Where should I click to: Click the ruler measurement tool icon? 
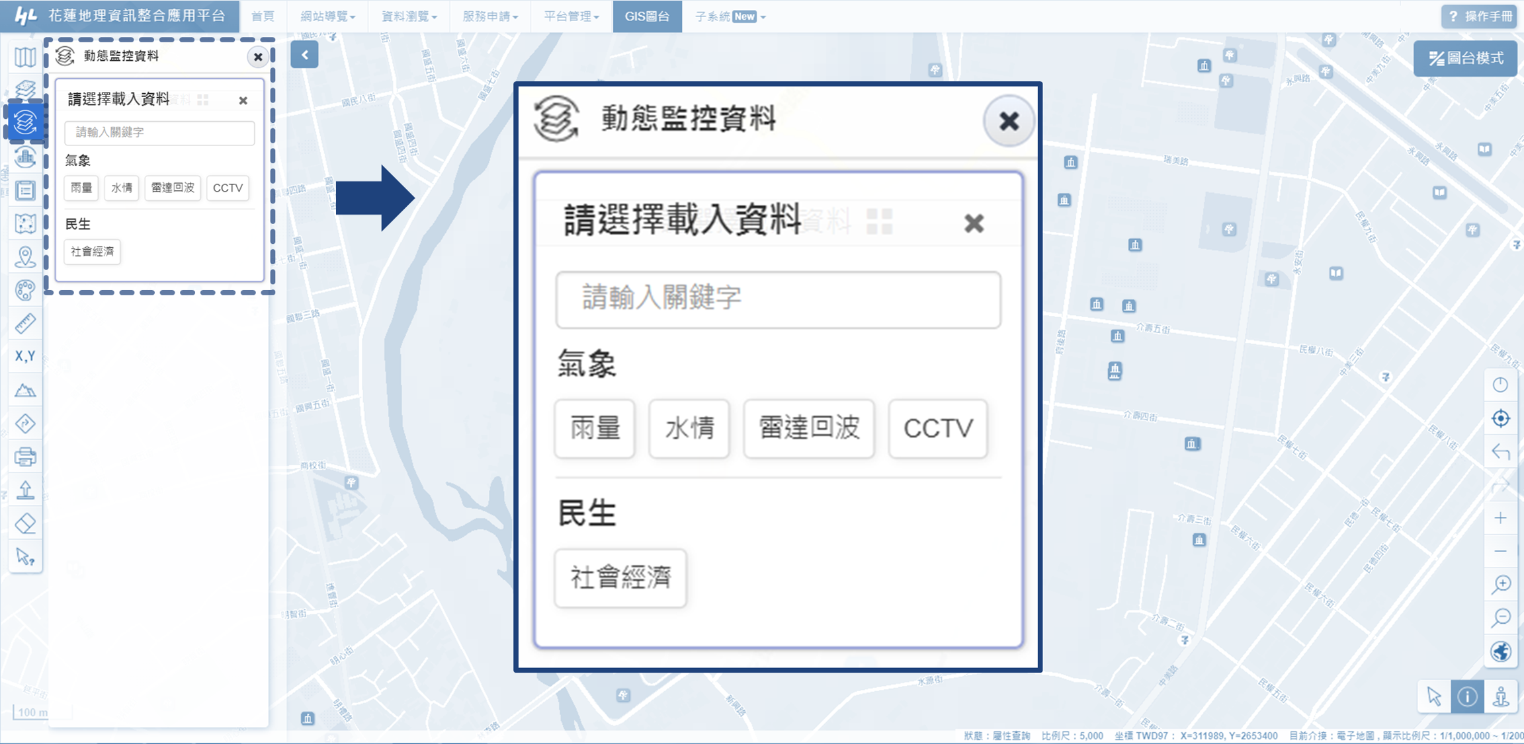25,324
